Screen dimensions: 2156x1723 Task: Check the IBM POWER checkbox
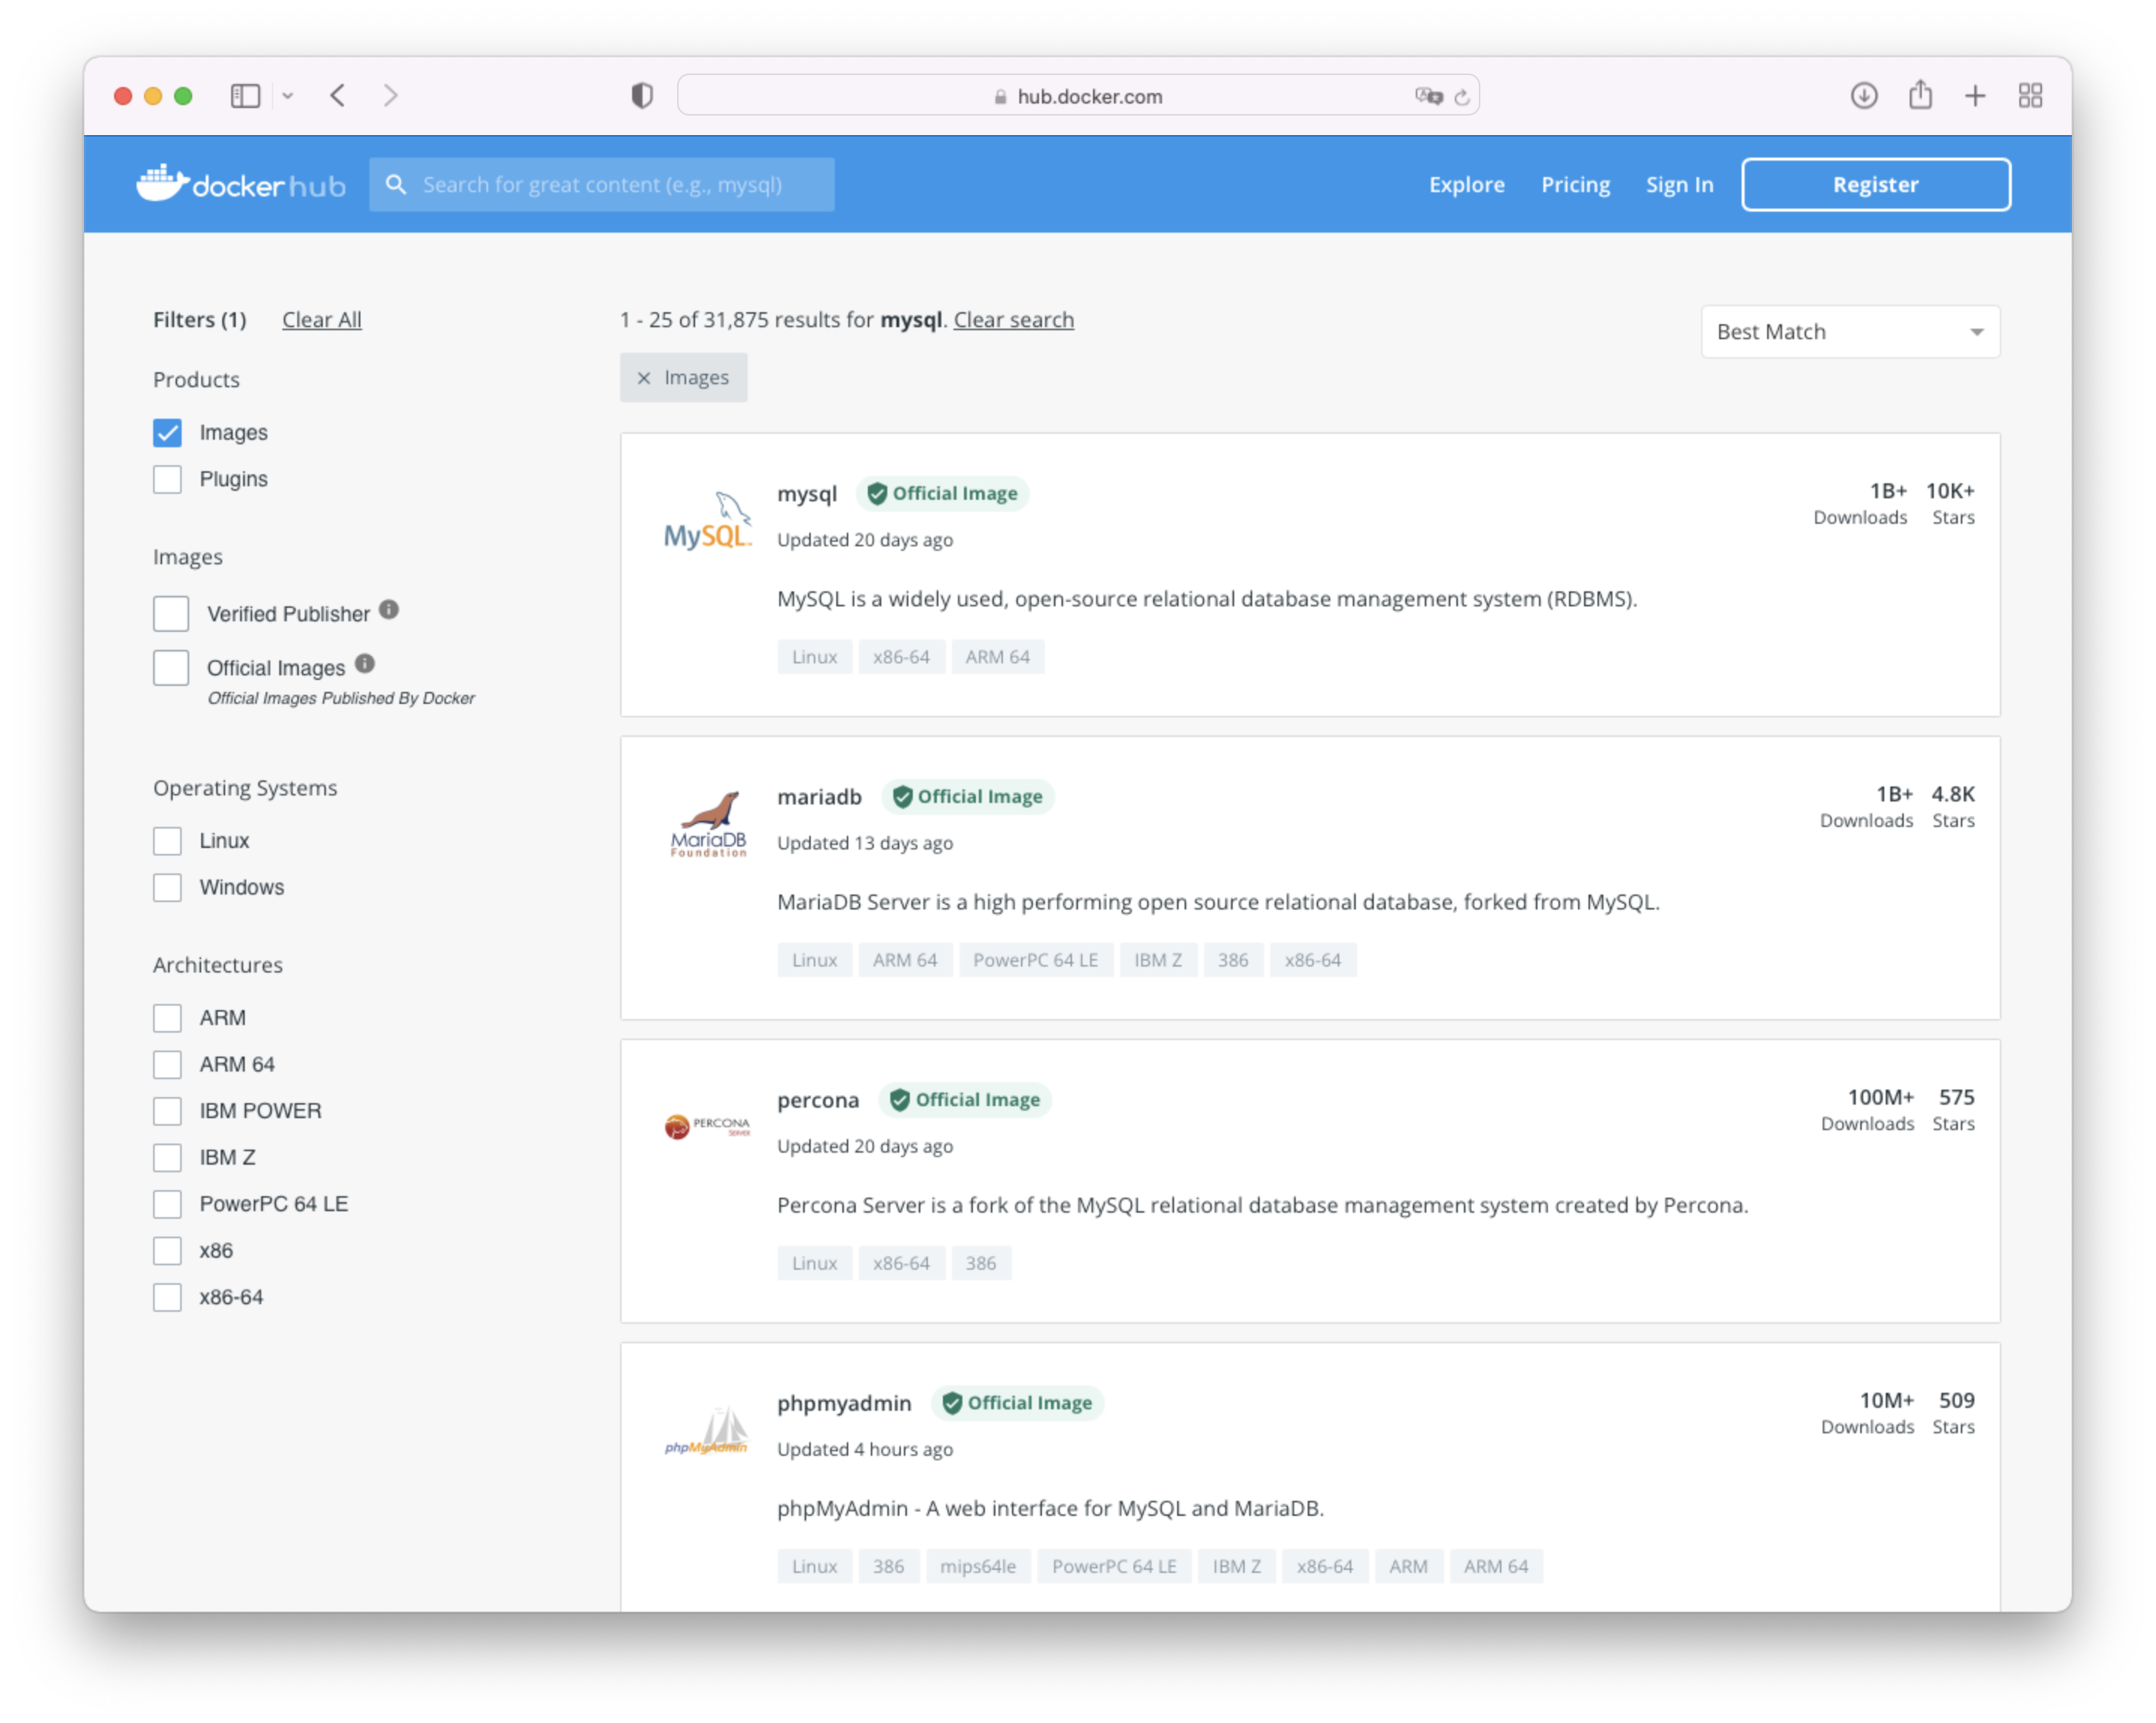[168, 1111]
